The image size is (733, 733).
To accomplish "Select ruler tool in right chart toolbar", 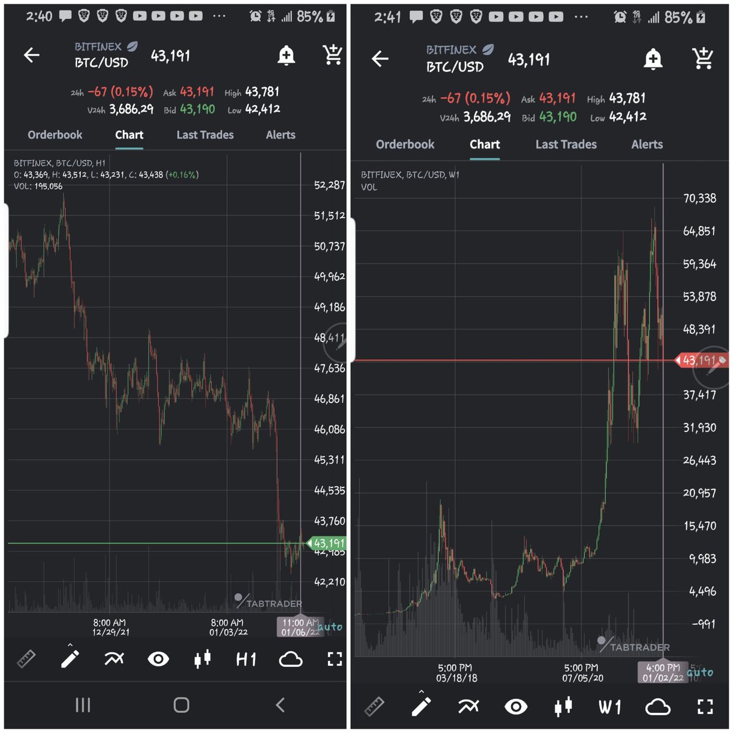I will click(374, 707).
